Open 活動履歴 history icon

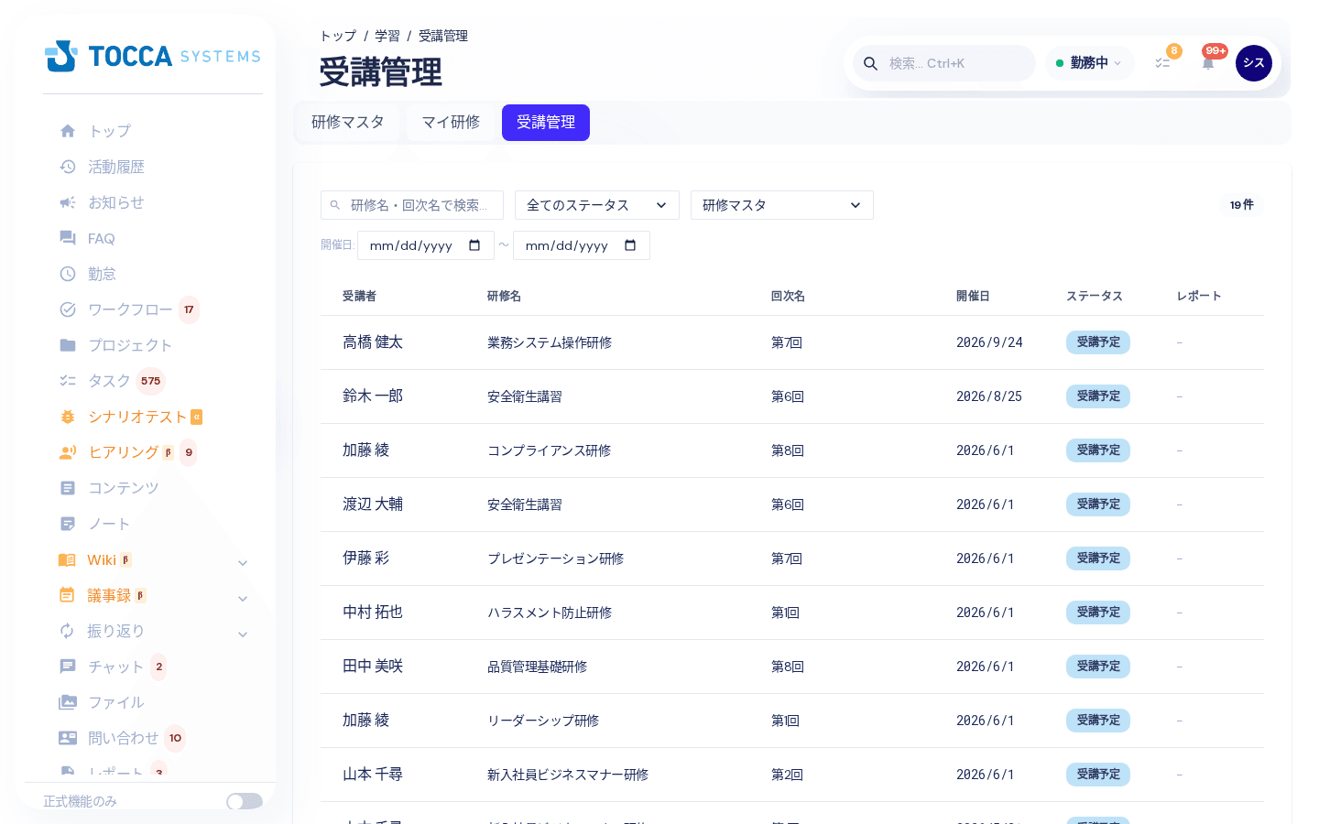point(68,167)
